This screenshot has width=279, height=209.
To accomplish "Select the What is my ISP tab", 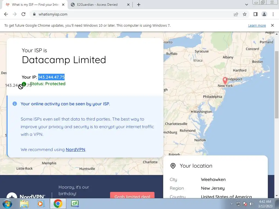I will 35,5.
